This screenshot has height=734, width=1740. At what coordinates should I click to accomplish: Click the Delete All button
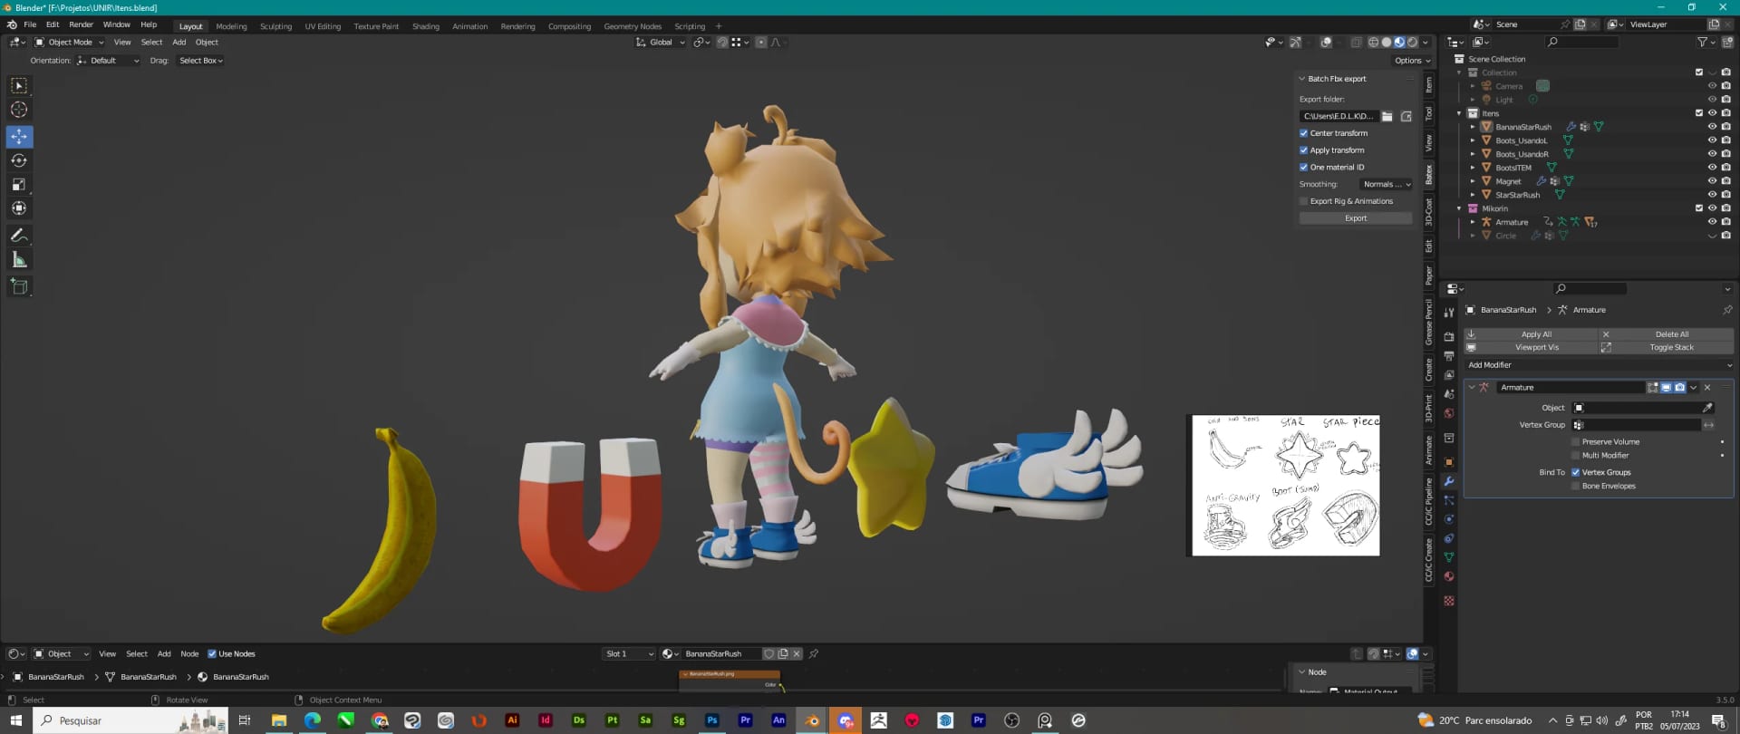1667,334
